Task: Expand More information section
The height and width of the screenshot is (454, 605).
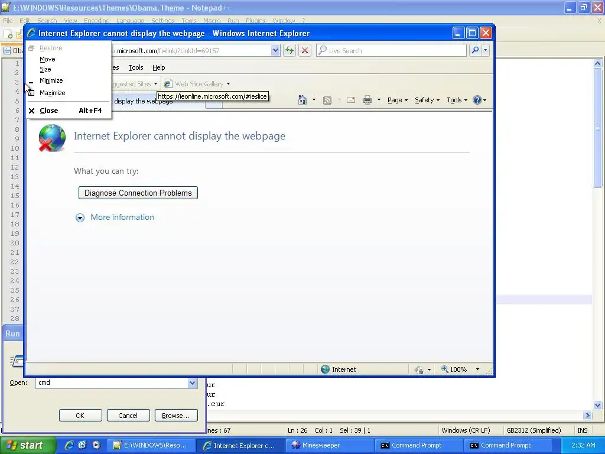Action: tap(80, 218)
